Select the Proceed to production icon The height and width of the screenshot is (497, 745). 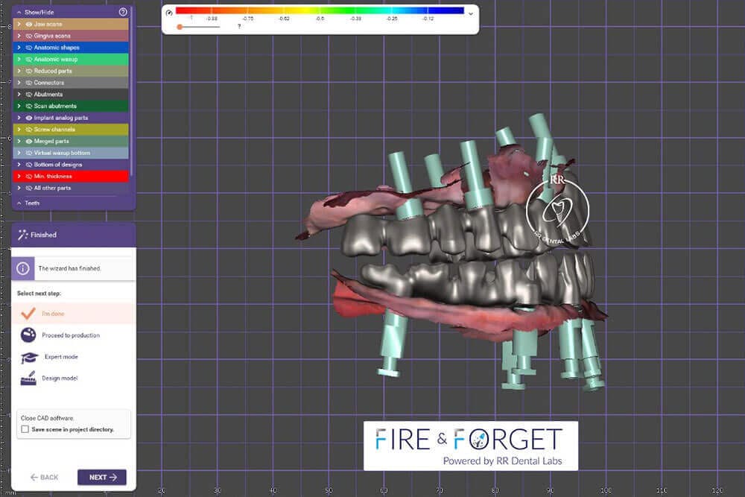coord(28,335)
